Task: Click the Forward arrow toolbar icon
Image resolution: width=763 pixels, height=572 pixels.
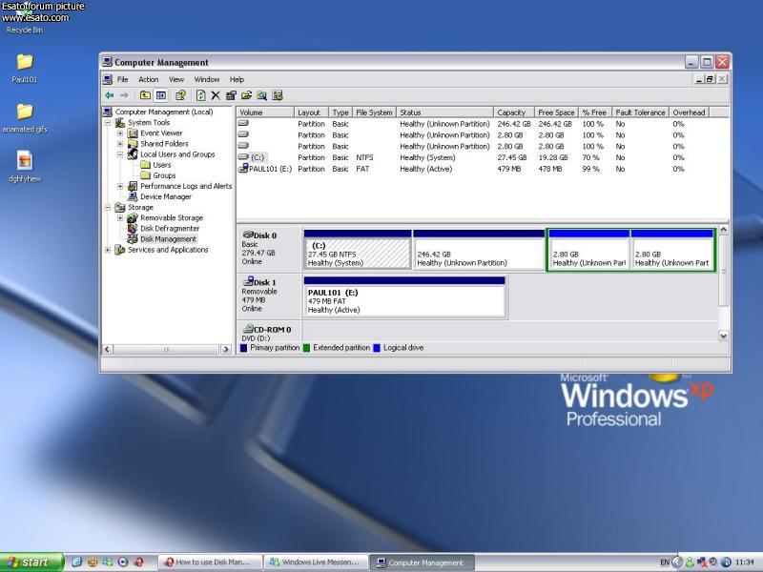Action: [125, 95]
